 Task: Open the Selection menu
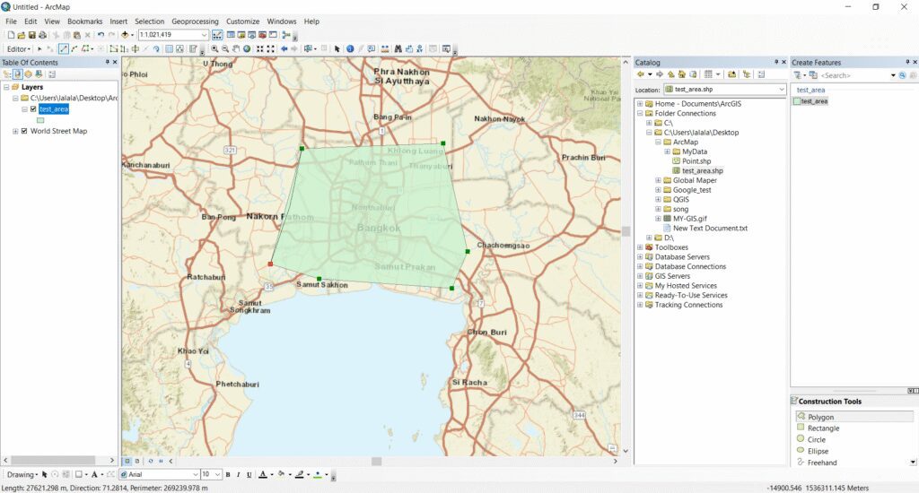150,22
